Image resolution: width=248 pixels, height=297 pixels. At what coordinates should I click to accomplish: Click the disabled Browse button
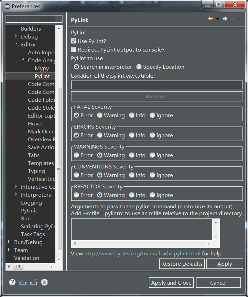157,96
